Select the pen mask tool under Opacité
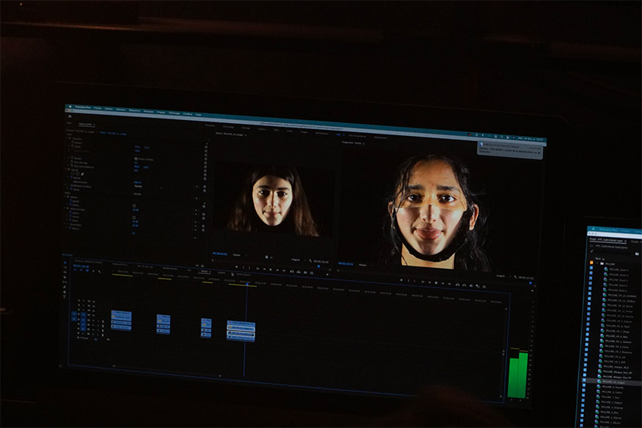The height and width of the screenshot is (428, 642). tap(82, 174)
